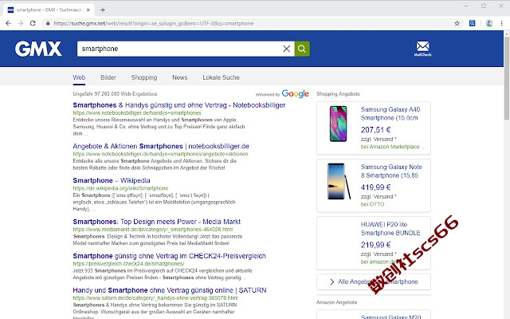
Task: Open Samsung Galaxy M20 offer title
Action: point(390,317)
